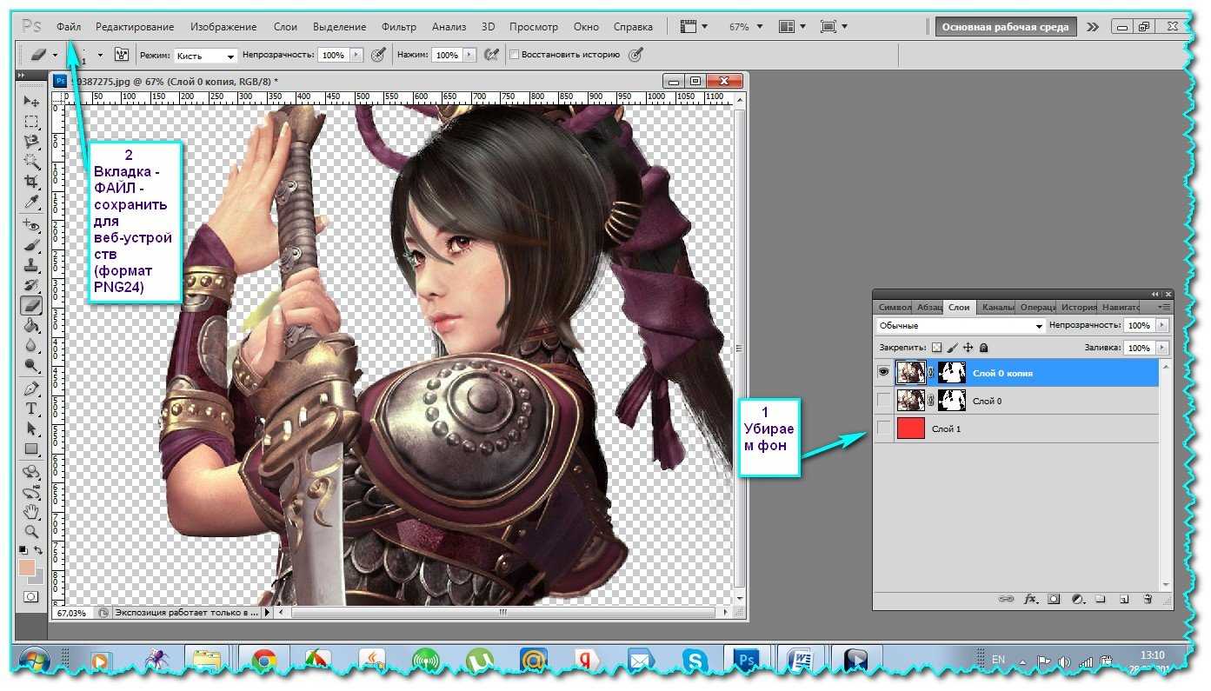Select the Magic Wand tool

(x=31, y=162)
